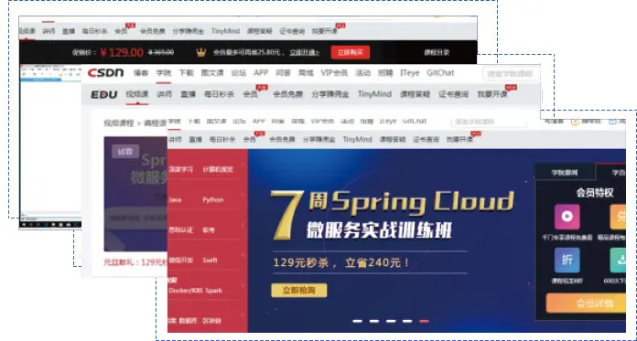Select the active red carousel indicator dot
The width and height of the screenshot is (637, 341).
tap(424, 321)
